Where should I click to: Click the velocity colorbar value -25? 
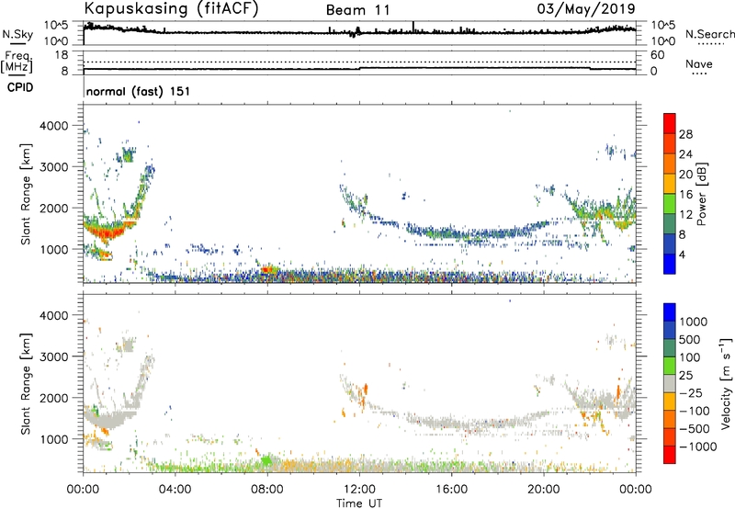[691, 392]
